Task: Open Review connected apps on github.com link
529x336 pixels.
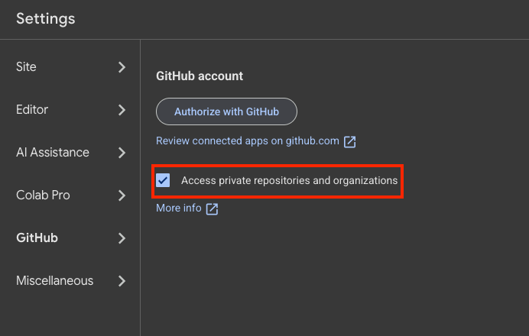Action: (x=247, y=141)
